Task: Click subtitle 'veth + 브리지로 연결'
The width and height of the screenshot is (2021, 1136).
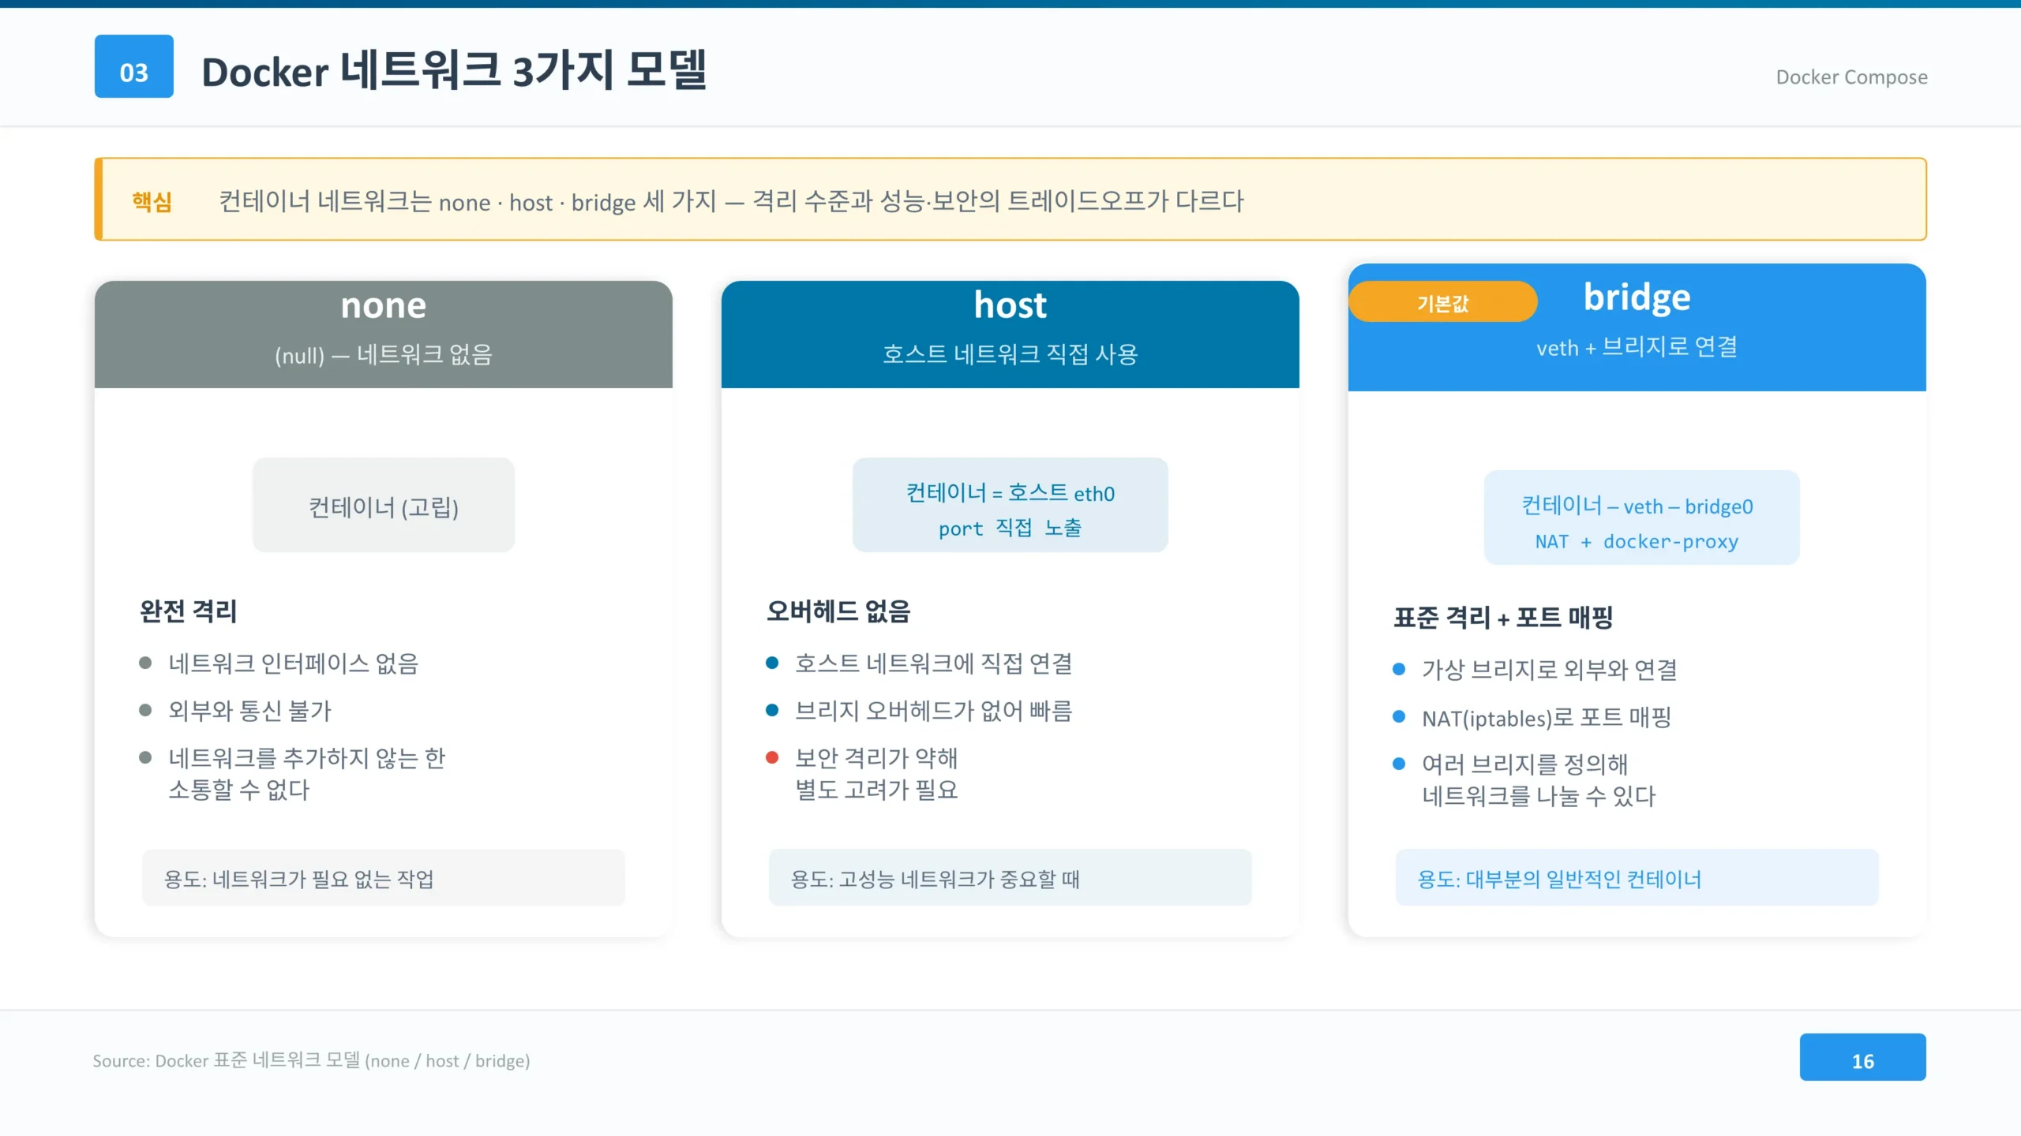Action: coord(1637,347)
